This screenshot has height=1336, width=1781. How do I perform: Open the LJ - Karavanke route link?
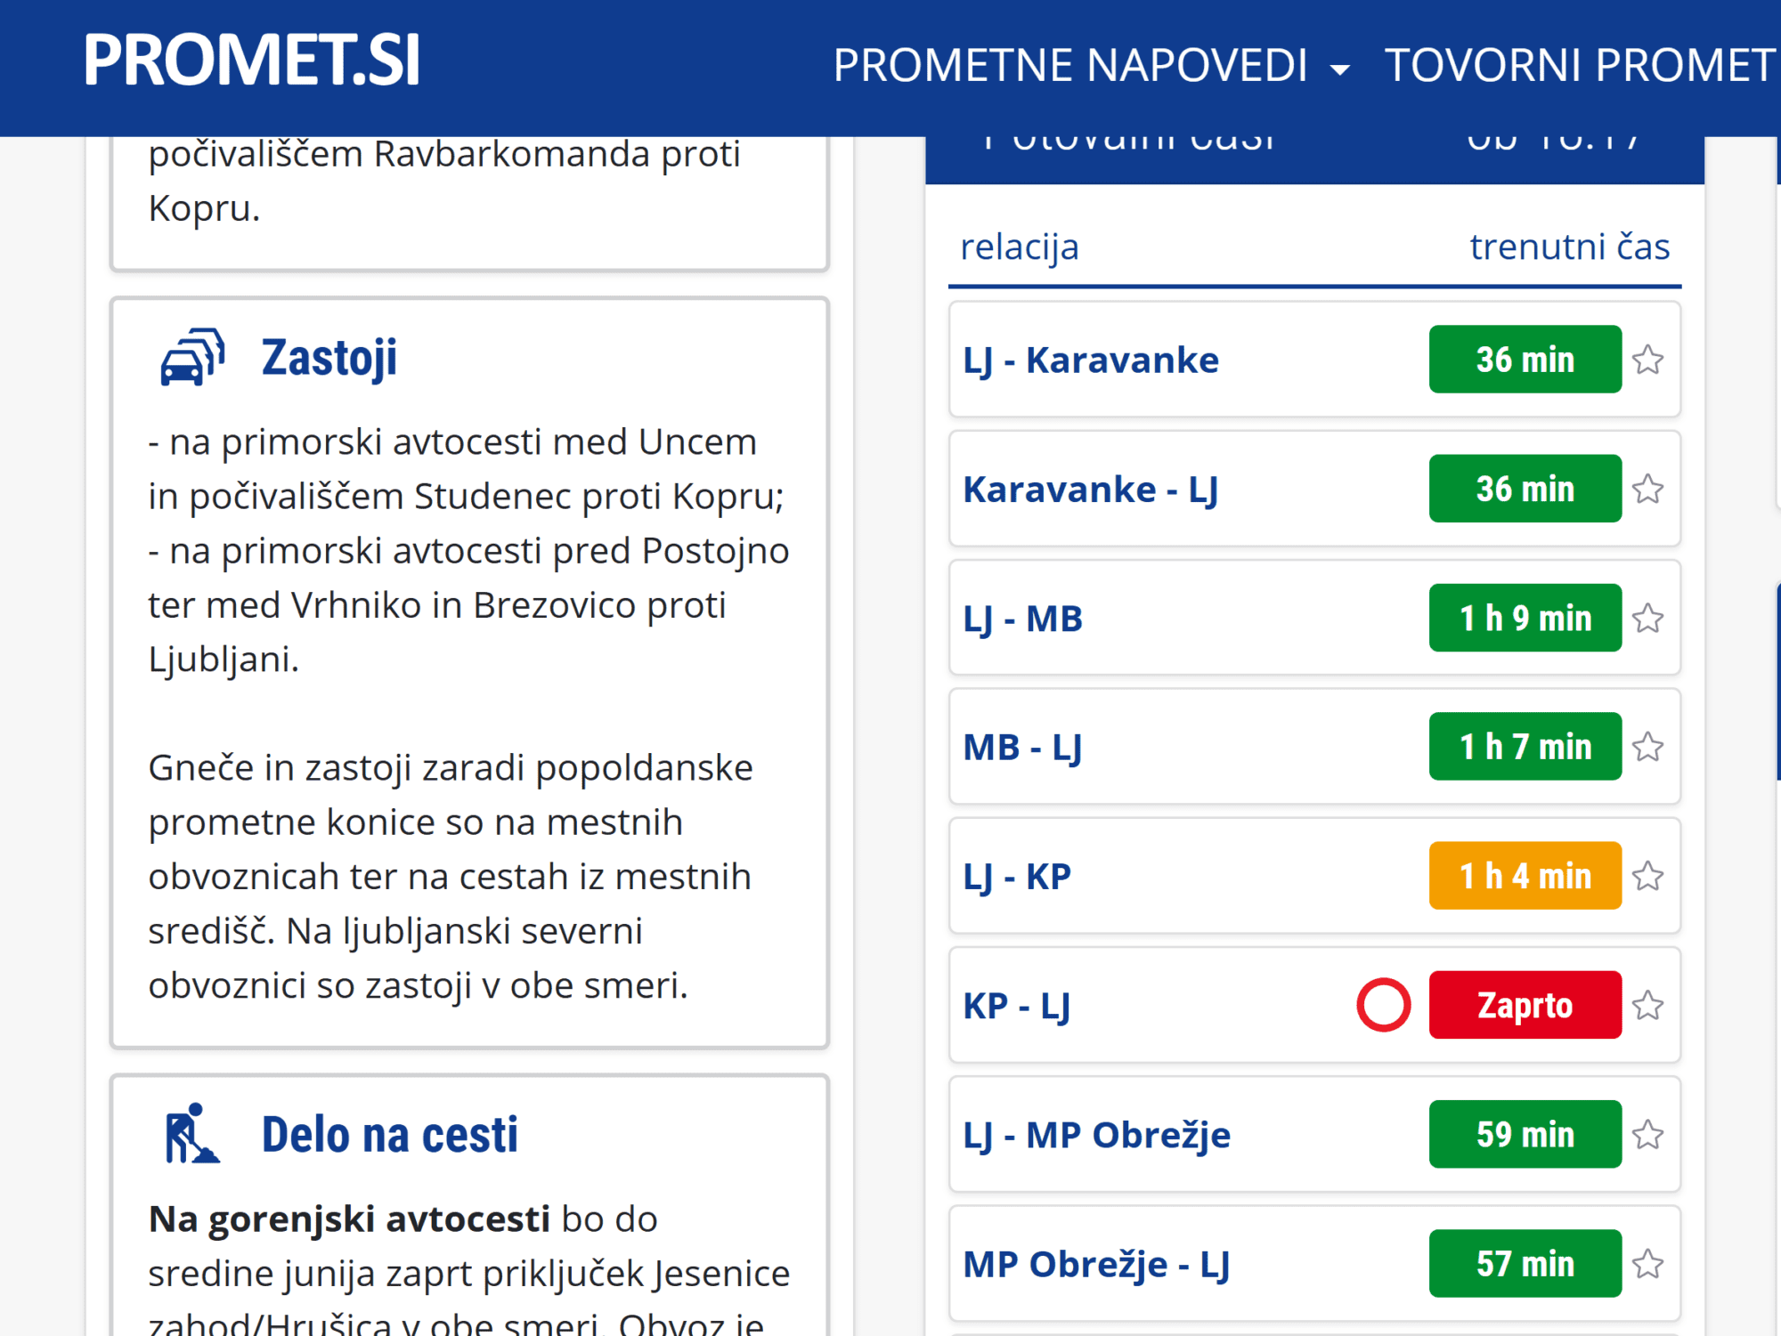1091,360
